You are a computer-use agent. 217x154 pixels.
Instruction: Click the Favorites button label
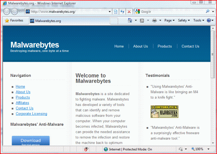click(16, 21)
